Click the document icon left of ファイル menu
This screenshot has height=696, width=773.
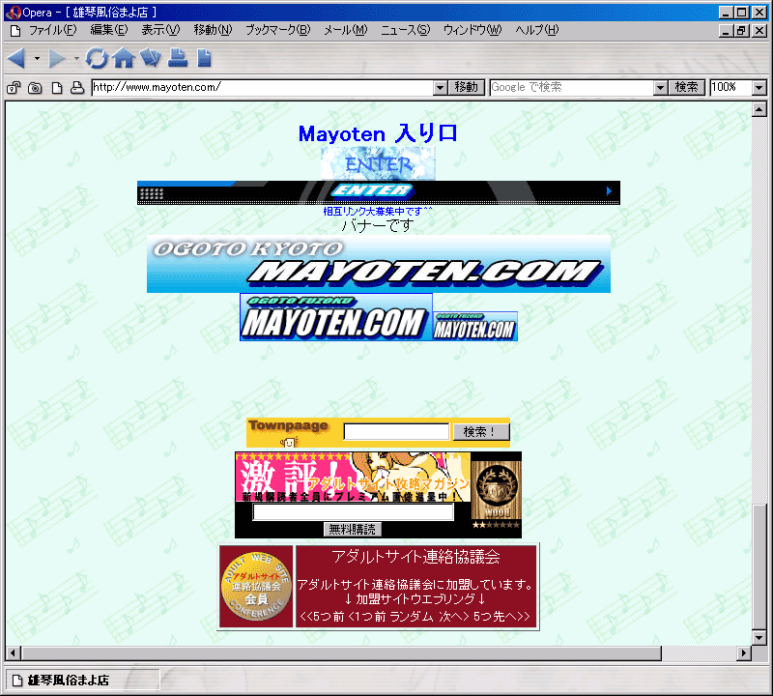pyautogui.click(x=15, y=31)
